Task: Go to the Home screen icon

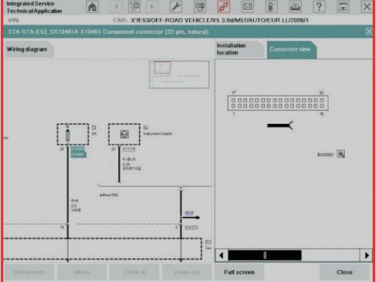Action: pos(92,7)
